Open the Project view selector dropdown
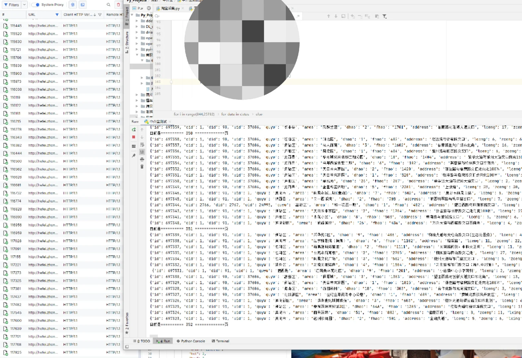This screenshot has width=522, height=358. pos(139,8)
